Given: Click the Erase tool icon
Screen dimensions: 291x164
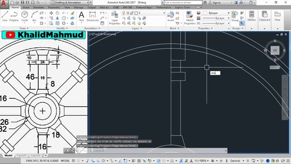Looking at the screenshot, I should [72, 13].
